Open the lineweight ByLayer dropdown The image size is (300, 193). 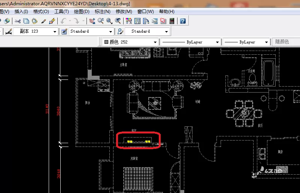tap(246, 42)
